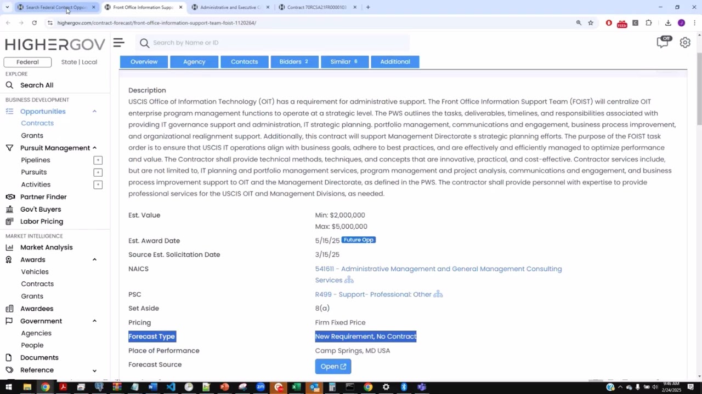
Task: Add a new pipeline with the plus icon
Action: [x=98, y=160]
